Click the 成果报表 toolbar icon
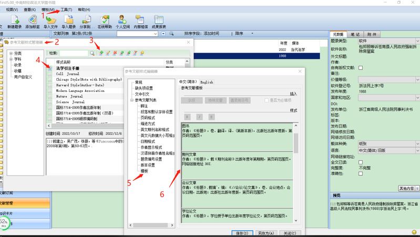This screenshot has height=237, width=420. tap(159, 20)
